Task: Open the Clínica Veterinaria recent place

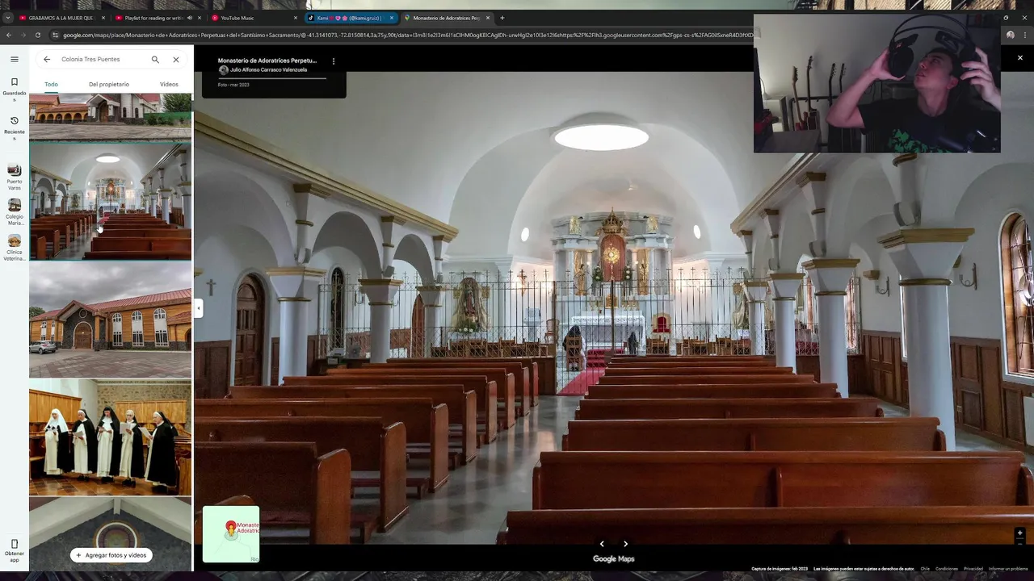Action: click(x=14, y=248)
